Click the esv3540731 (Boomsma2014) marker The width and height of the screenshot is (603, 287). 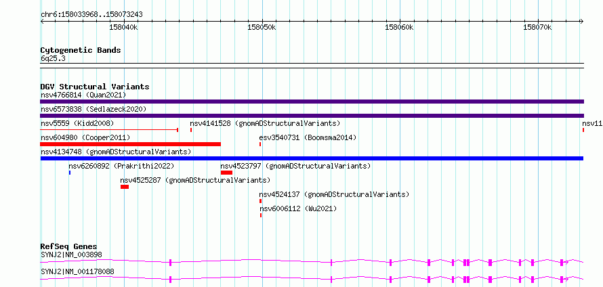260,144
